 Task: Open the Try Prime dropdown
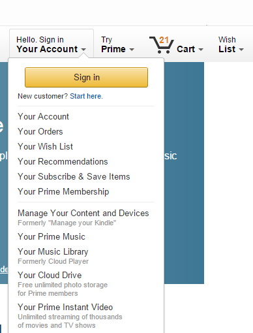pos(117,45)
